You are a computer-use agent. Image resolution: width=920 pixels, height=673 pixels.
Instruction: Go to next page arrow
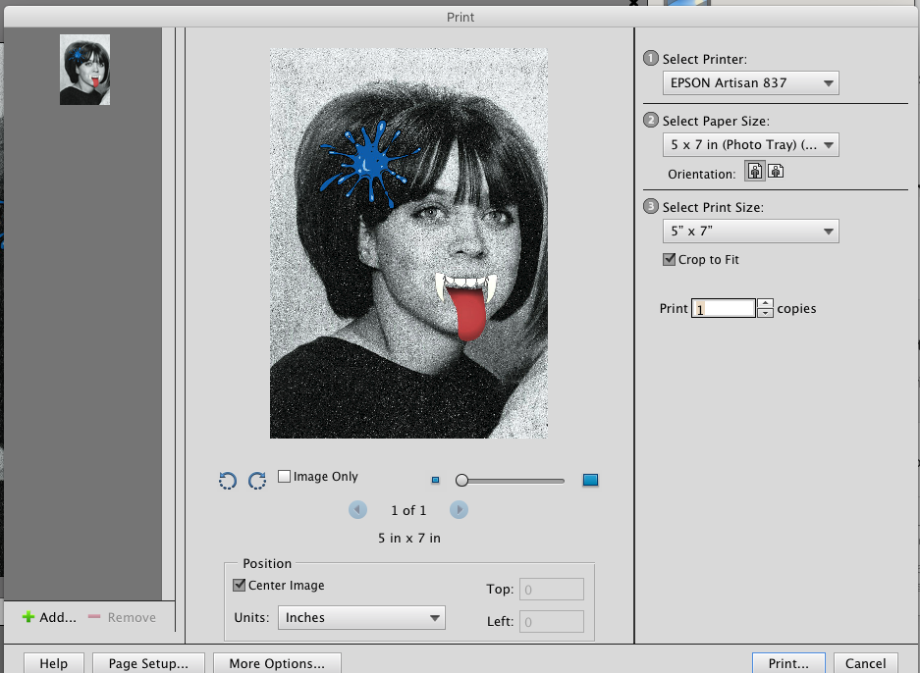[459, 510]
